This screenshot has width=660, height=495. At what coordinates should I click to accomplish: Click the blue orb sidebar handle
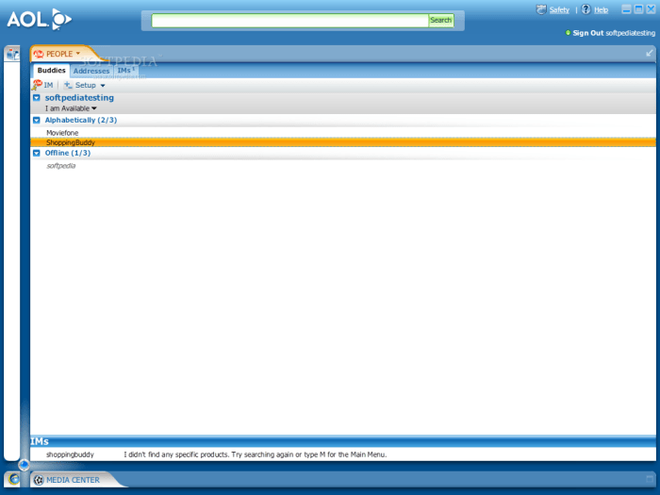coord(24,465)
